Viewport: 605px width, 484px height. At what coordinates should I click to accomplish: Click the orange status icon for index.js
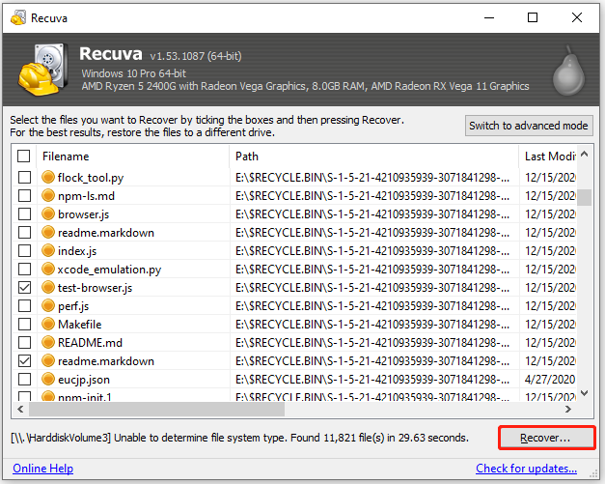[48, 250]
